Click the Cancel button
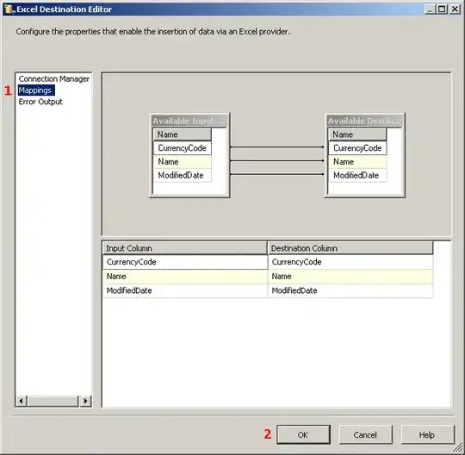 pos(365,434)
